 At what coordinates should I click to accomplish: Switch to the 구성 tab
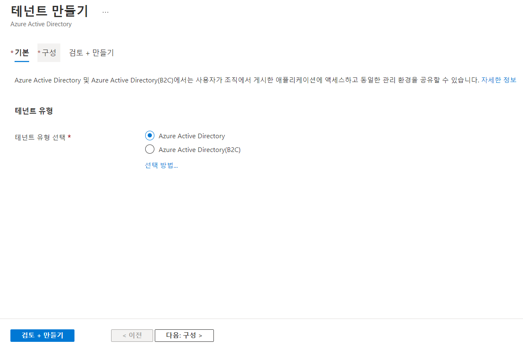49,53
